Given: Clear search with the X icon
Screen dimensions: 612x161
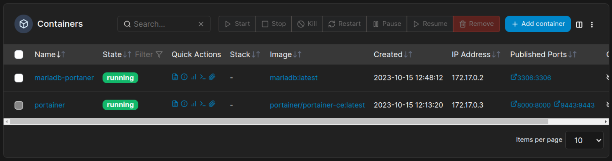Looking at the screenshot, I should coord(201,24).
